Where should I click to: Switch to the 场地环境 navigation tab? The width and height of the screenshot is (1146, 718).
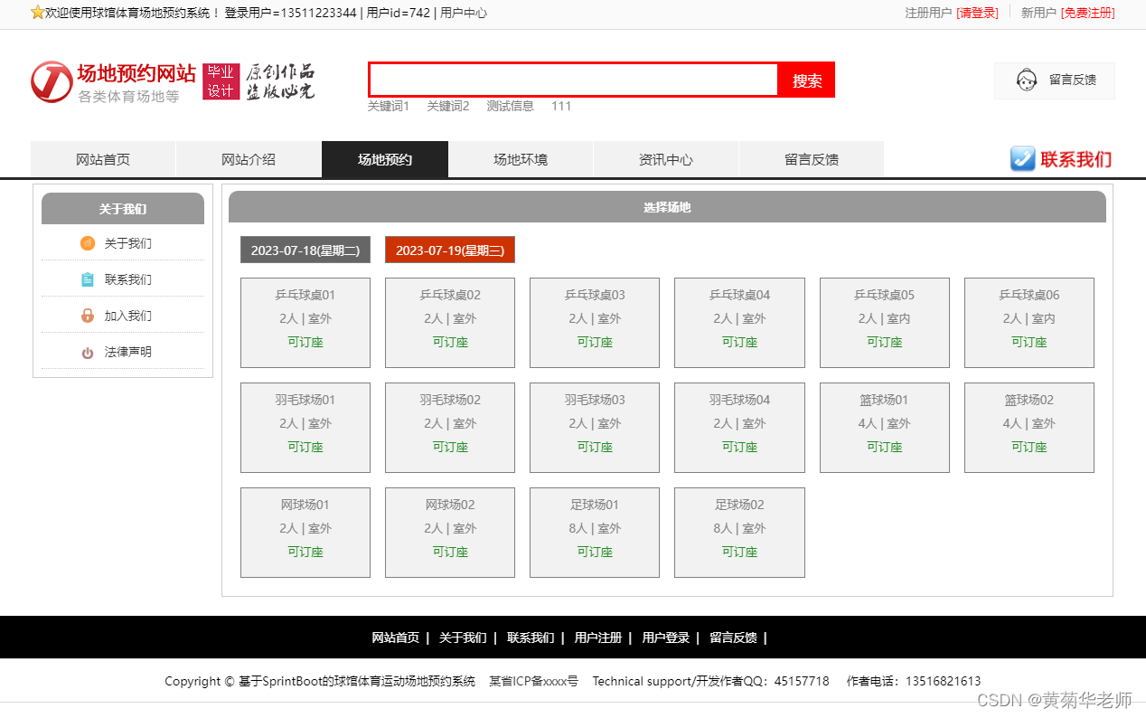(521, 158)
